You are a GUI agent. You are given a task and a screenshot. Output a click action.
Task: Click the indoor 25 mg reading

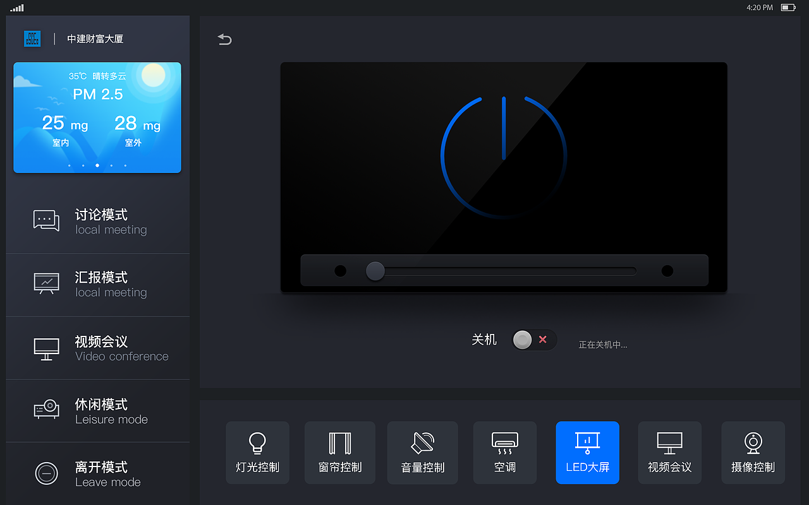[64, 123]
